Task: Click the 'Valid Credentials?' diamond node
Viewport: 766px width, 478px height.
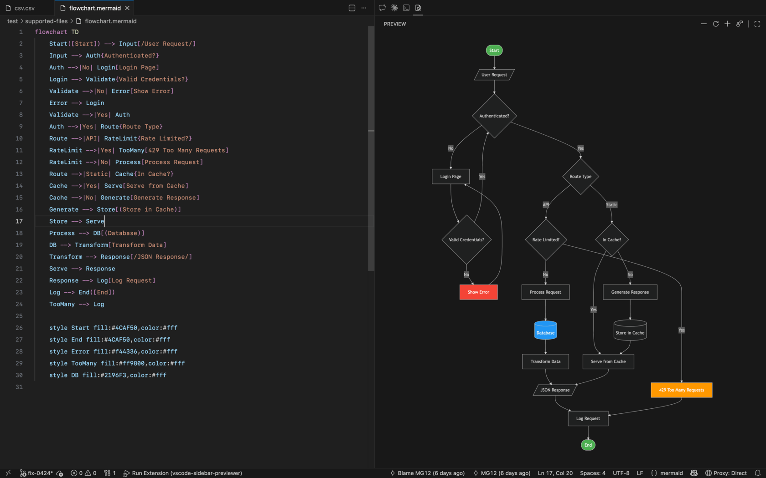Action: [466, 240]
